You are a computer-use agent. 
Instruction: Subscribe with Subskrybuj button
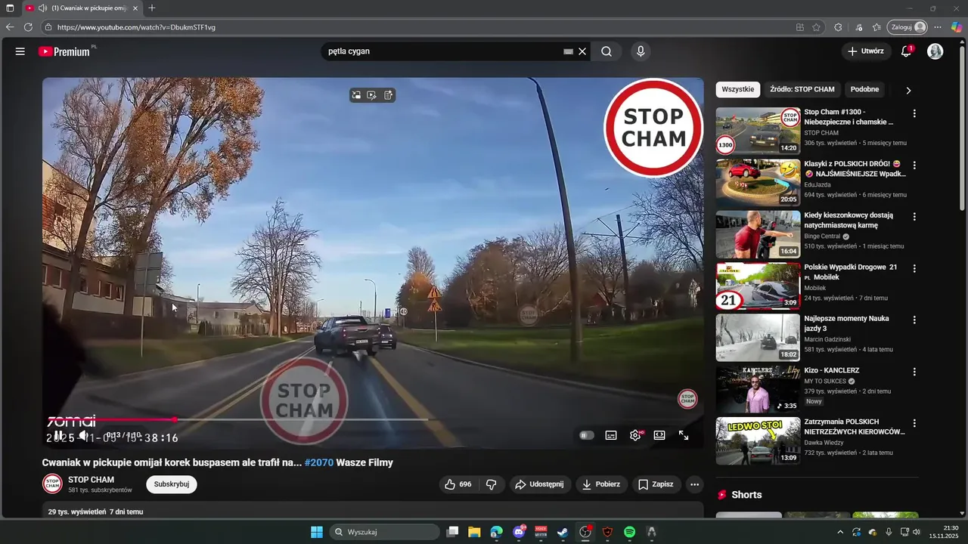click(172, 484)
